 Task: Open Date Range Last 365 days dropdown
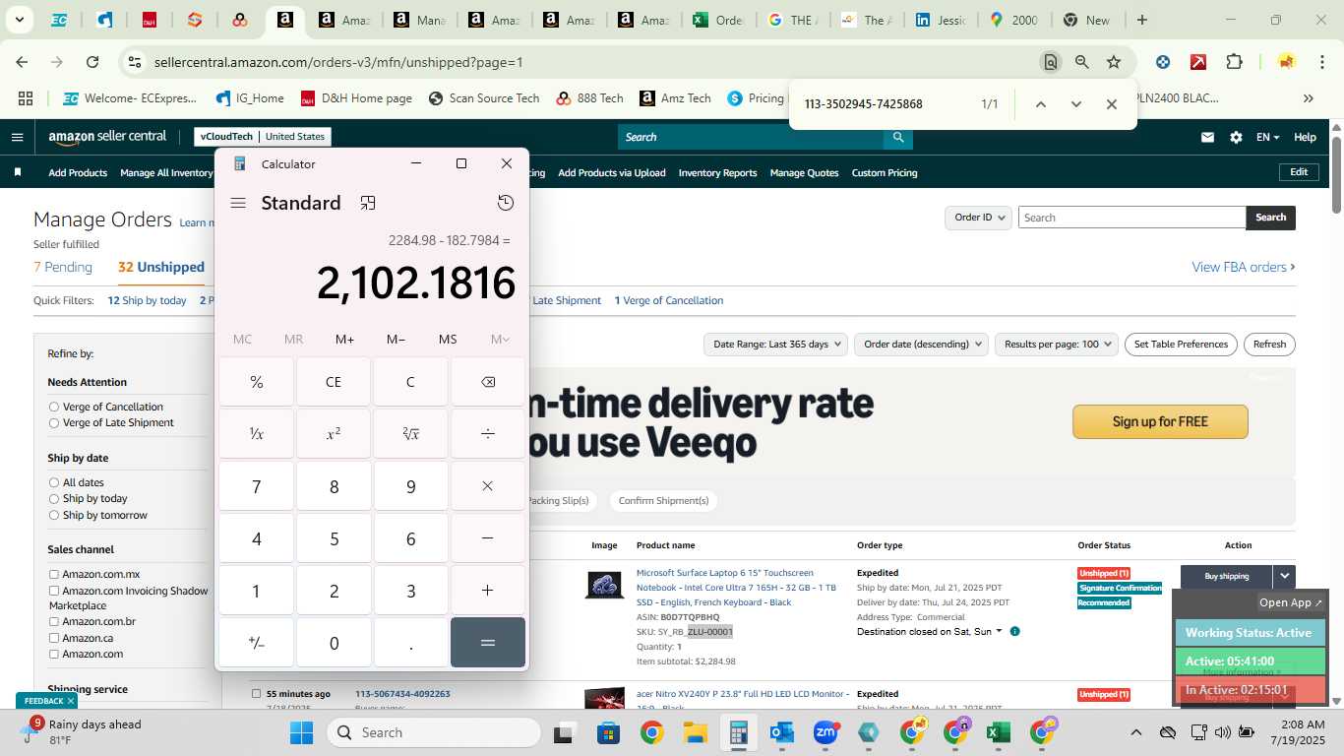(x=775, y=345)
